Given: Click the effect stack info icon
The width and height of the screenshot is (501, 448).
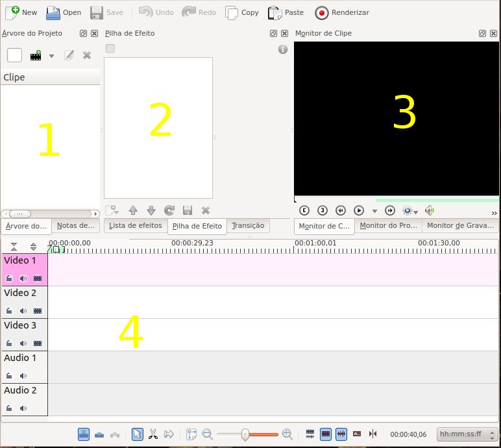Looking at the screenshot, I should coord(282,49).
